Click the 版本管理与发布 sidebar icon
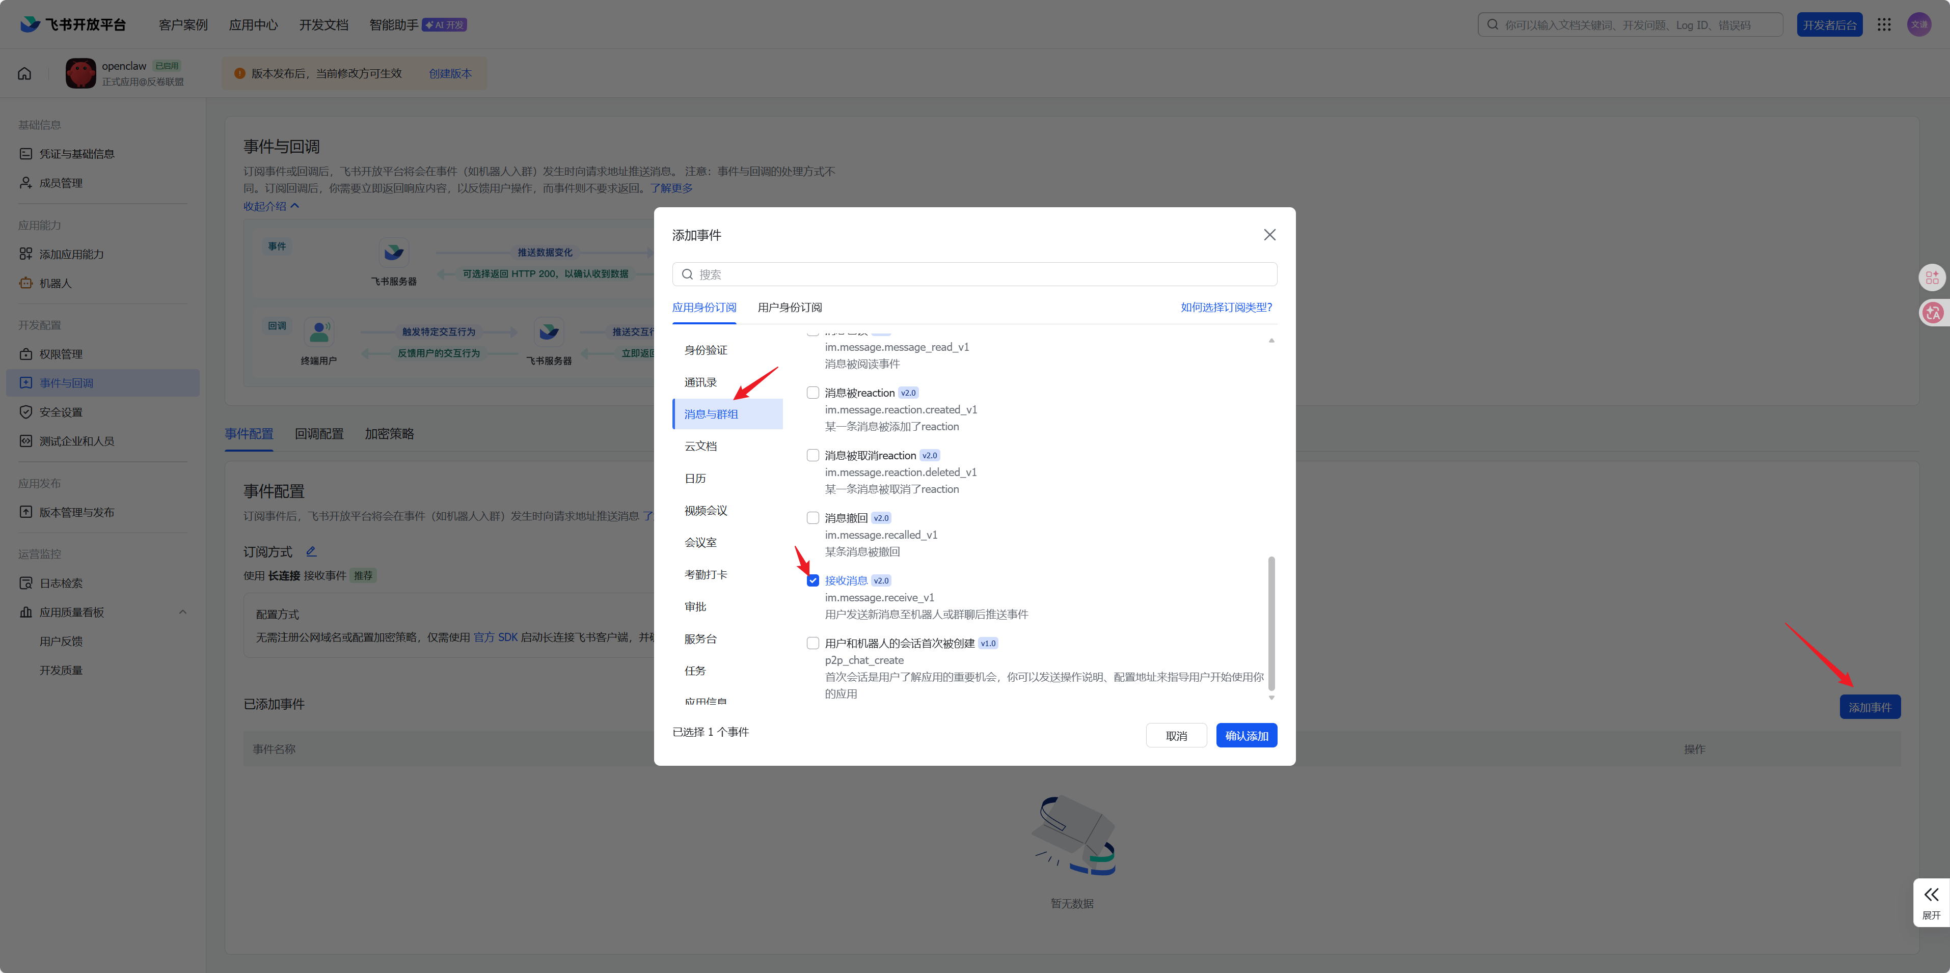Image resolution: width=1950 pixels, height=973 pixels. [x=26, y=512]
